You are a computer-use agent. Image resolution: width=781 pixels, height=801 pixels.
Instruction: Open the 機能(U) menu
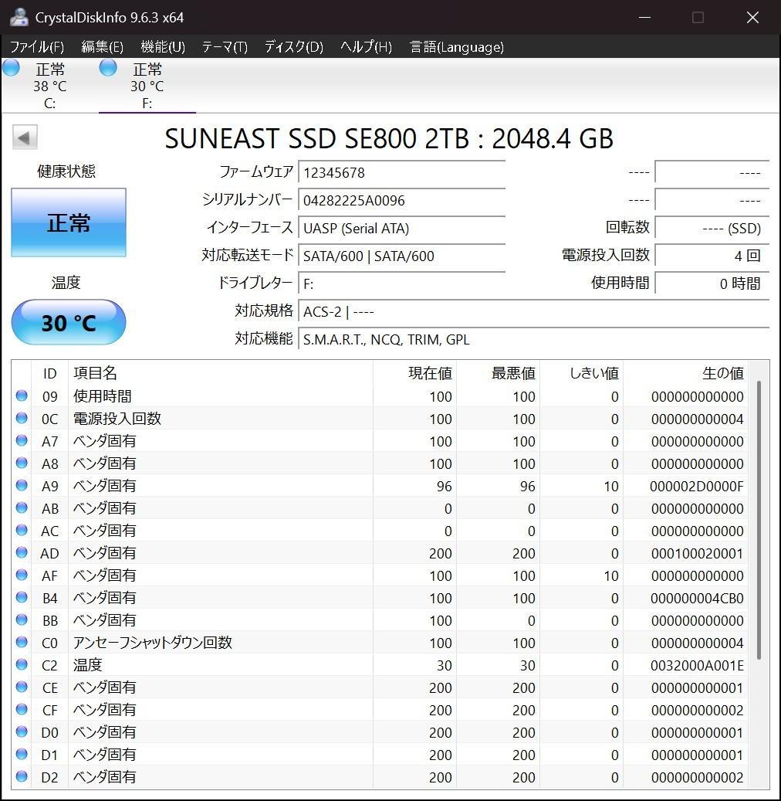[162, 46]
